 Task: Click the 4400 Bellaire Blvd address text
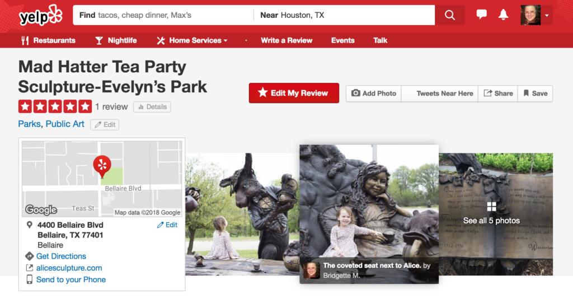[70, 225]
